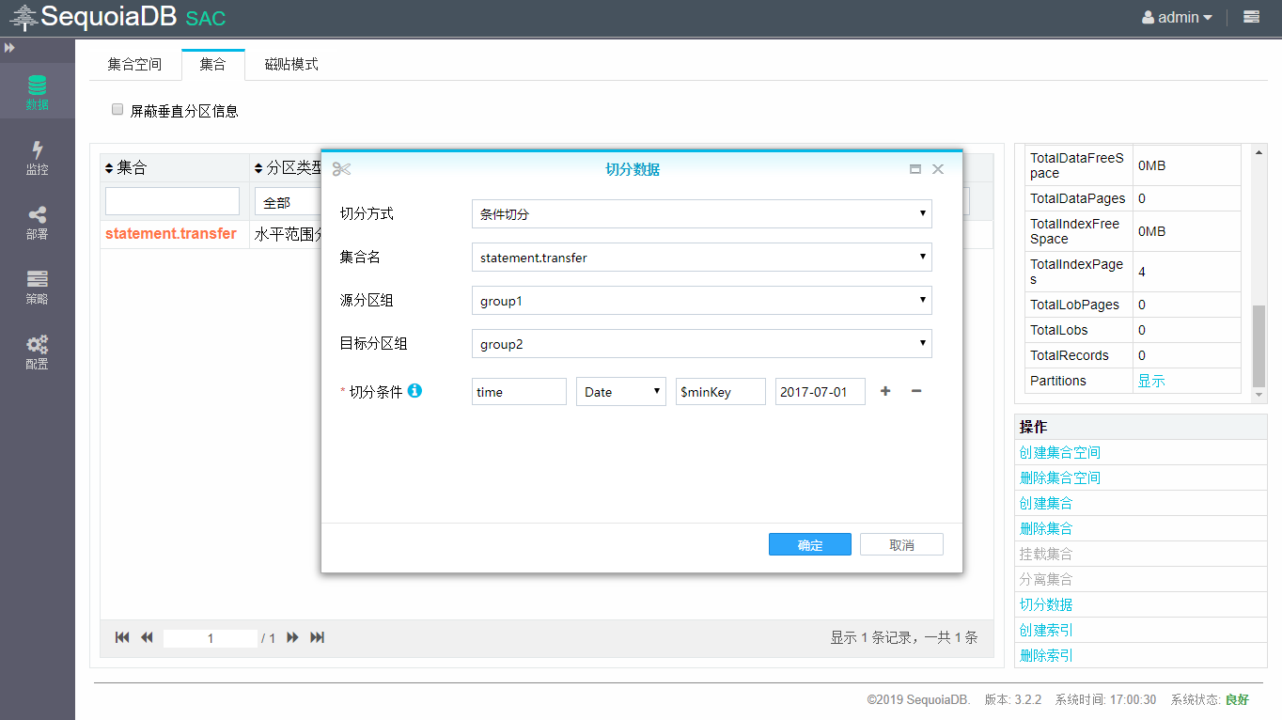
Task: Open statement.transfer collection row
Action: [x=171, y=233]
